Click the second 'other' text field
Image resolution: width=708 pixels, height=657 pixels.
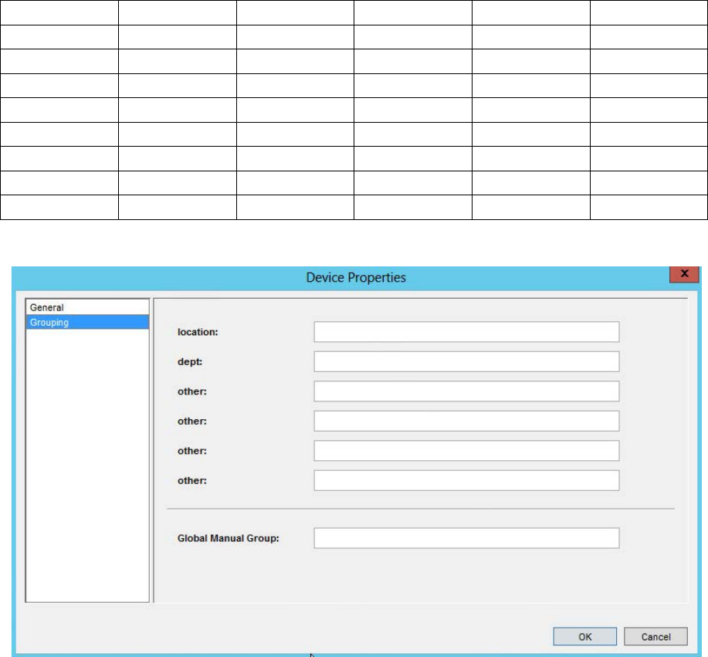[466, 421]
